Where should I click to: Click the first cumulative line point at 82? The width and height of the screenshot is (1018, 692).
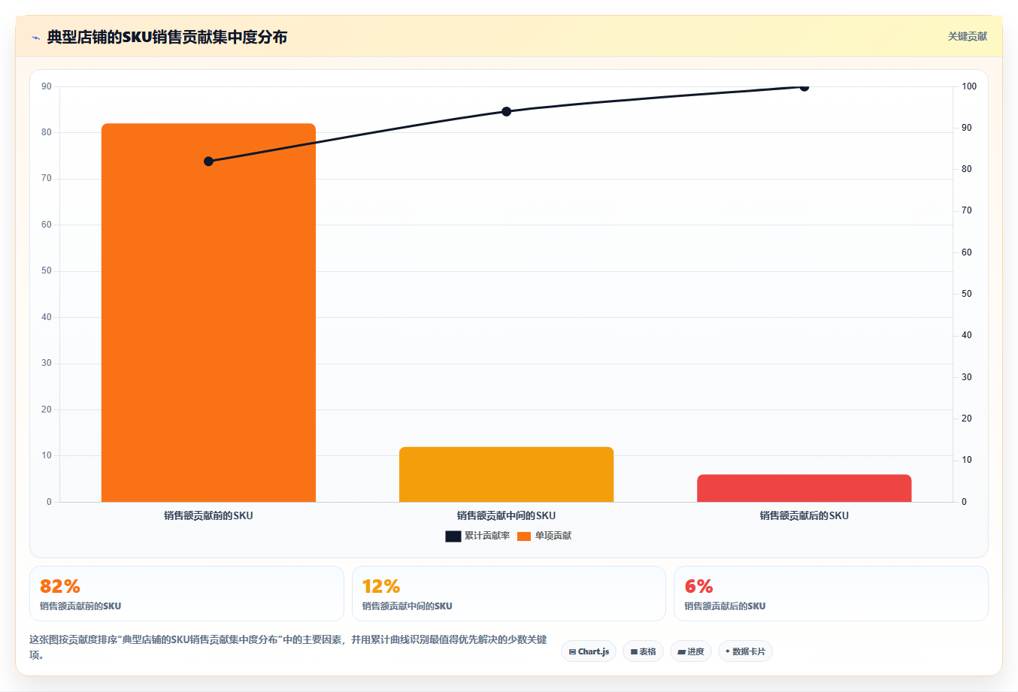pyautogui.click(x=208, y=162)
